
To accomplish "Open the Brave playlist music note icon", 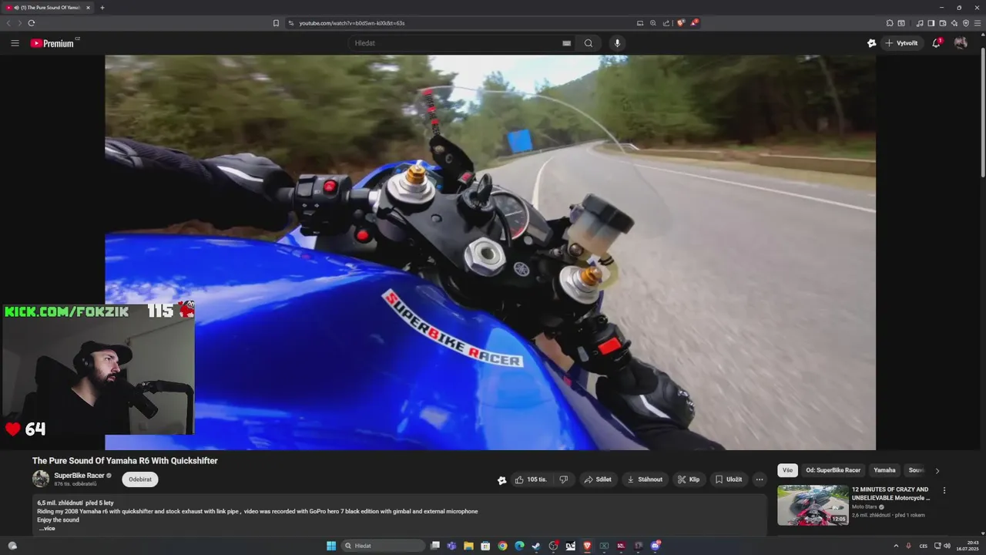I will (920, 23).
